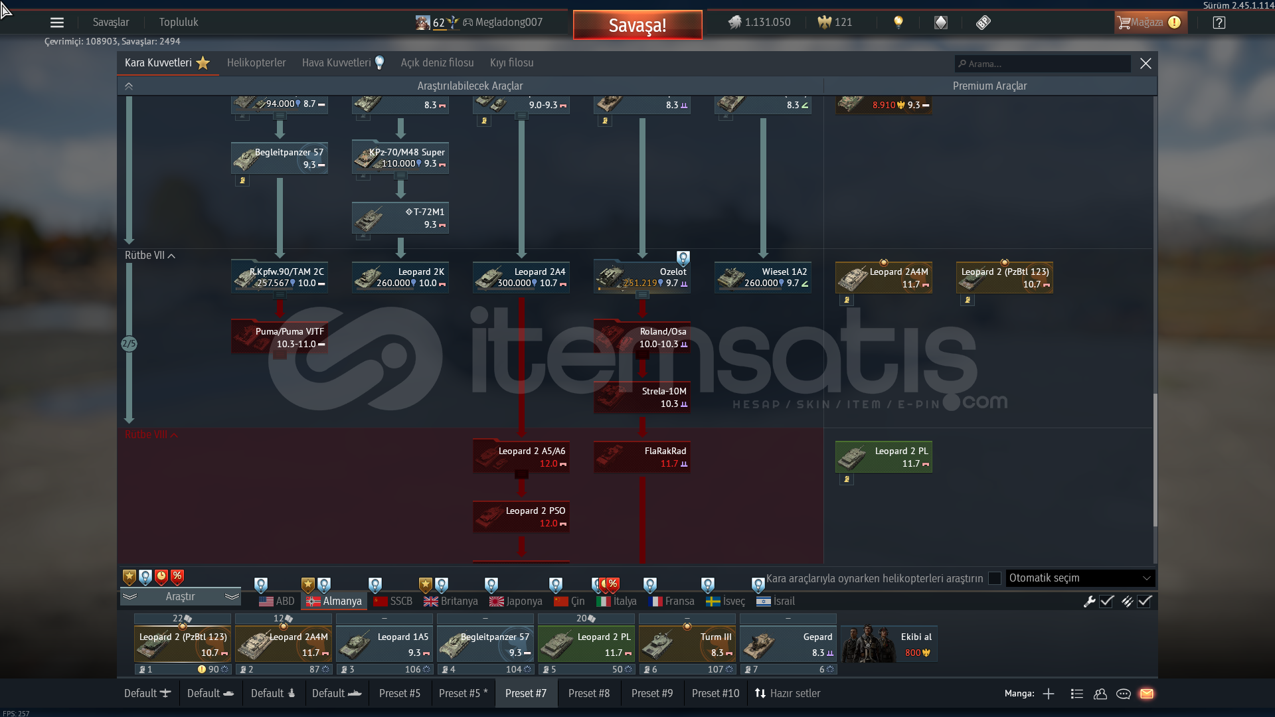Open the glowing mail inbox icon
Viewport: 1275px width, 717px height.
tap(1147, 694)
